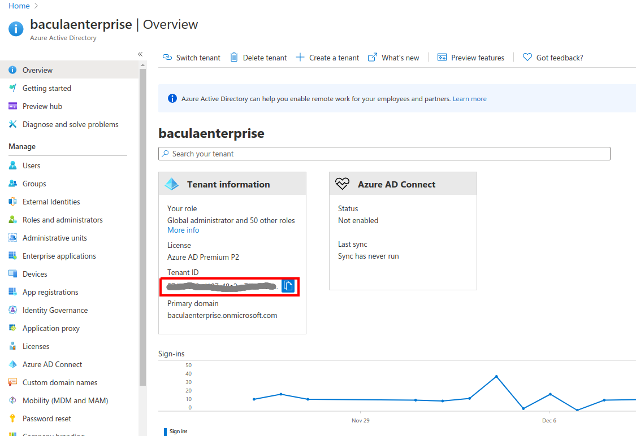Click the Switch tenant icon

click(x=167, y=57)
